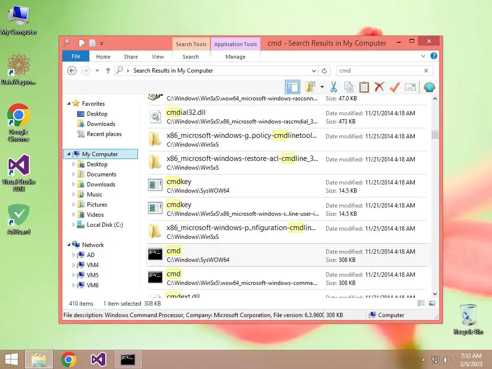Open Visual Studio from the taskbar
The height and width of the screenshot is (369, 492).
click(x=98, y=359)
